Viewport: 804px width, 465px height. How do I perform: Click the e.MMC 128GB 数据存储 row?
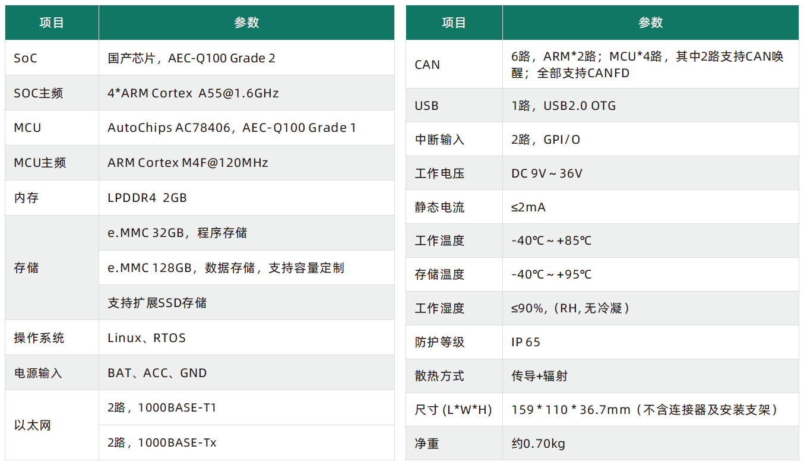(x=246, y=268)
